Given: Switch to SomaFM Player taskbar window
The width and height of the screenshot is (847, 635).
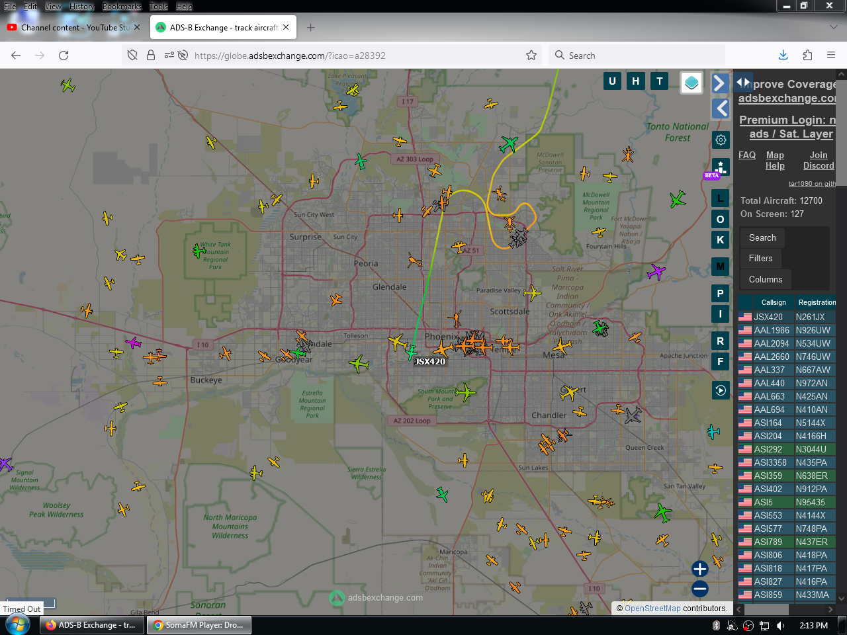Looking at the screenshot, I should coord(199,625).
